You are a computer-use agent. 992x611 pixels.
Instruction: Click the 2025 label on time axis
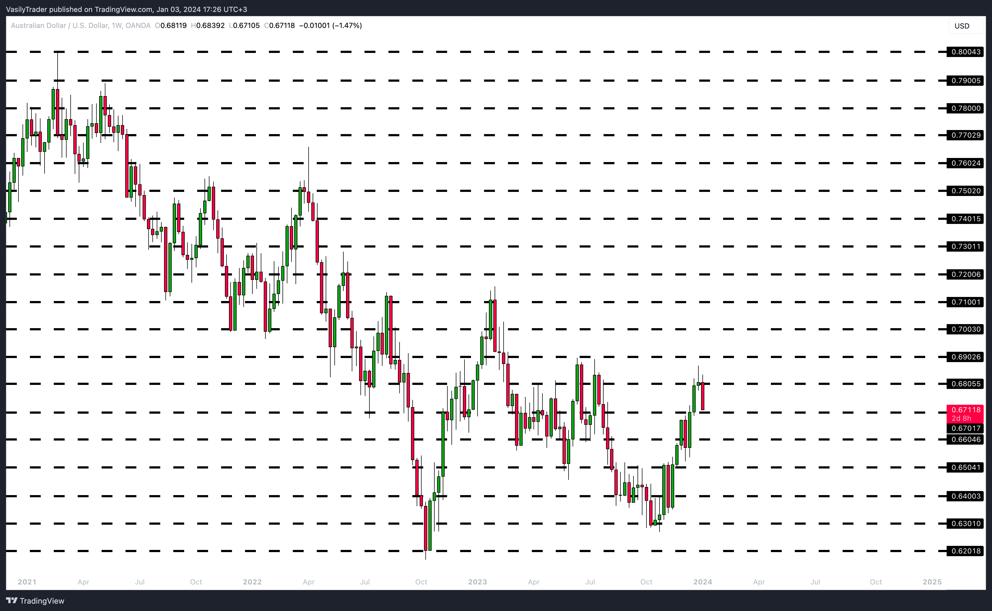932,582
